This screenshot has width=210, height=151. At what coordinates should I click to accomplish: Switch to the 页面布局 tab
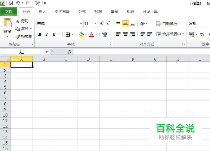[x=62, y=12]
